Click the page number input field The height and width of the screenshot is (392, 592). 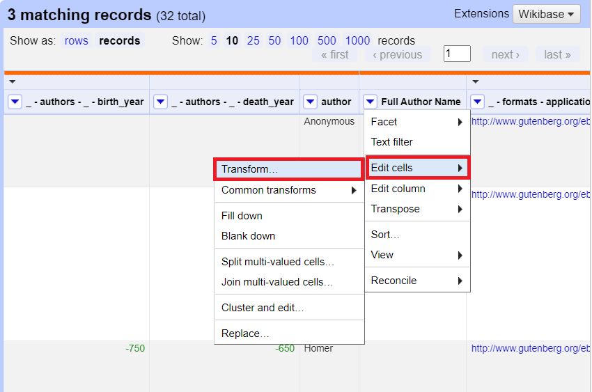[x=457, y=54]
